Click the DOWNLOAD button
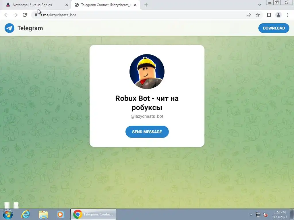This screenshot has height=220, width=294. pyautogui.click(x=274, y=28)
